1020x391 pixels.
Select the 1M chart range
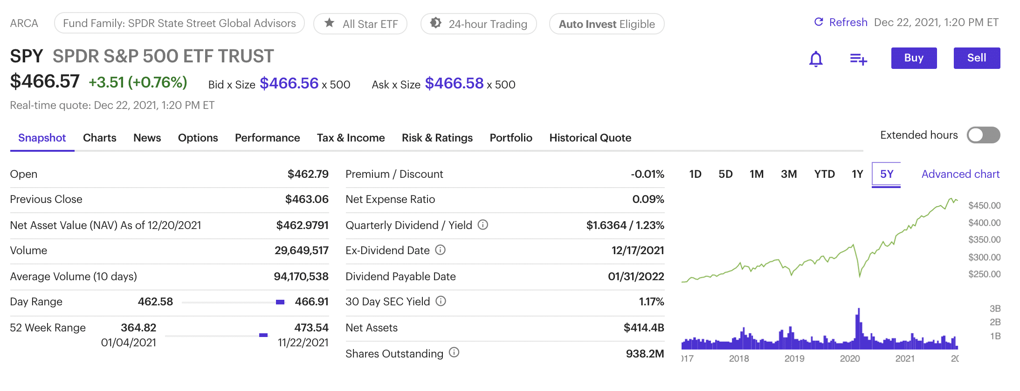tap(757, 174)
